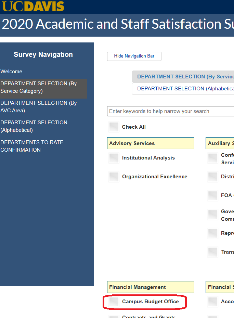Check the Campus Budget Office box
Image resolution: width=234 pixels, height=318 pixels.
114,302
